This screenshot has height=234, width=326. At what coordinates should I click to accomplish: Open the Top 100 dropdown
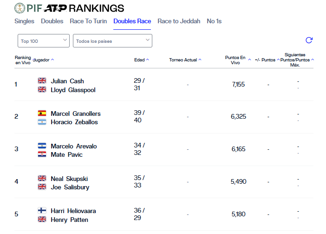(x=44, y=41)
